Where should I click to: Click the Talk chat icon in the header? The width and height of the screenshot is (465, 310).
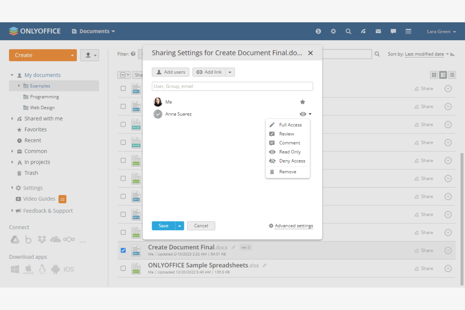pos(393,31)
